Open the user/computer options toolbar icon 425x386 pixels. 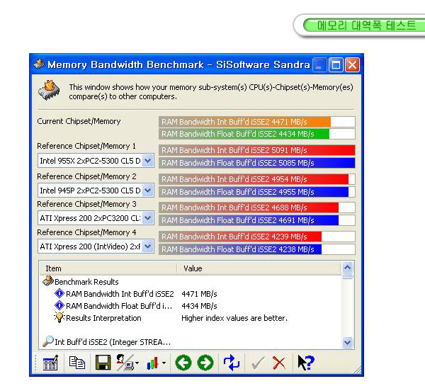pos(125,363)
